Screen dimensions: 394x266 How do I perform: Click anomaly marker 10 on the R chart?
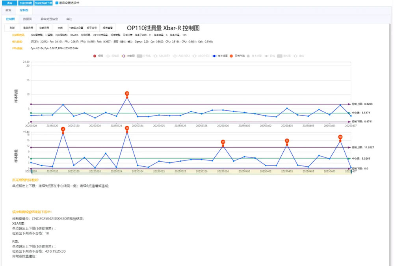(x=127, y=128)
